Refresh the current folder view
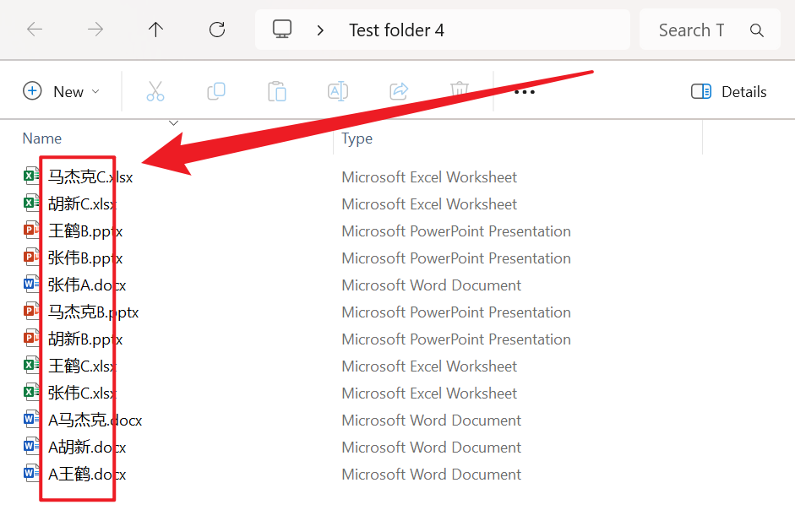 pos(217,30)
